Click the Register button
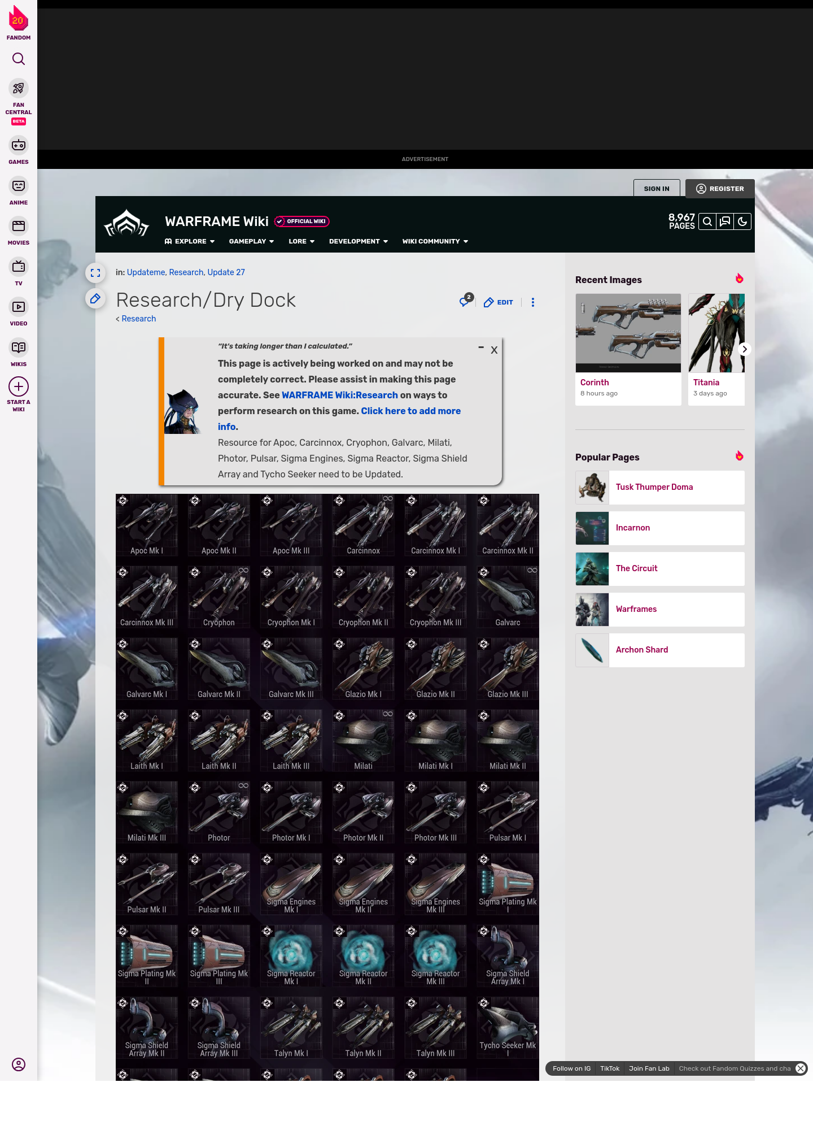The height and width of the screenshot is (1130, 813). 720,189
